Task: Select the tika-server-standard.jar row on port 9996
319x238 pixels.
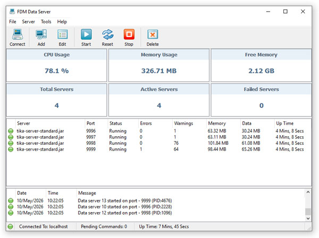Action: (158, 131)
